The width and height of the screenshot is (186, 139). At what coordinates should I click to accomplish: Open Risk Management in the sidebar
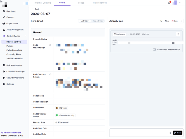(14, 65)
